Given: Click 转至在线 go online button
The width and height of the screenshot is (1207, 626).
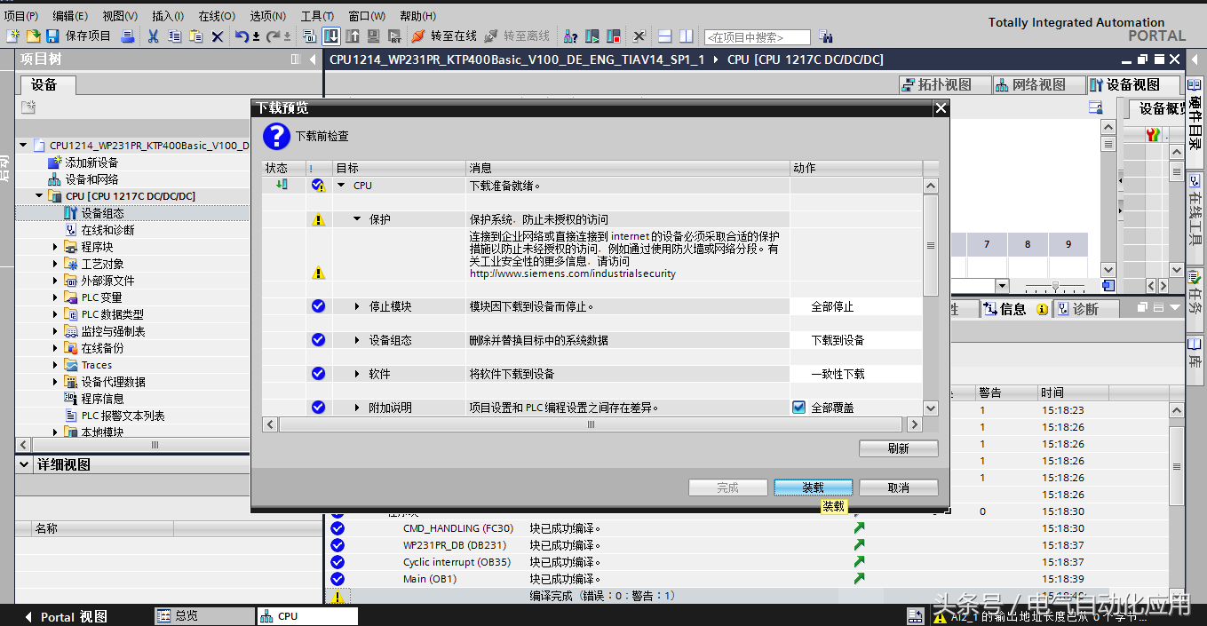Looking at the screenshot, I should [444, 36].
